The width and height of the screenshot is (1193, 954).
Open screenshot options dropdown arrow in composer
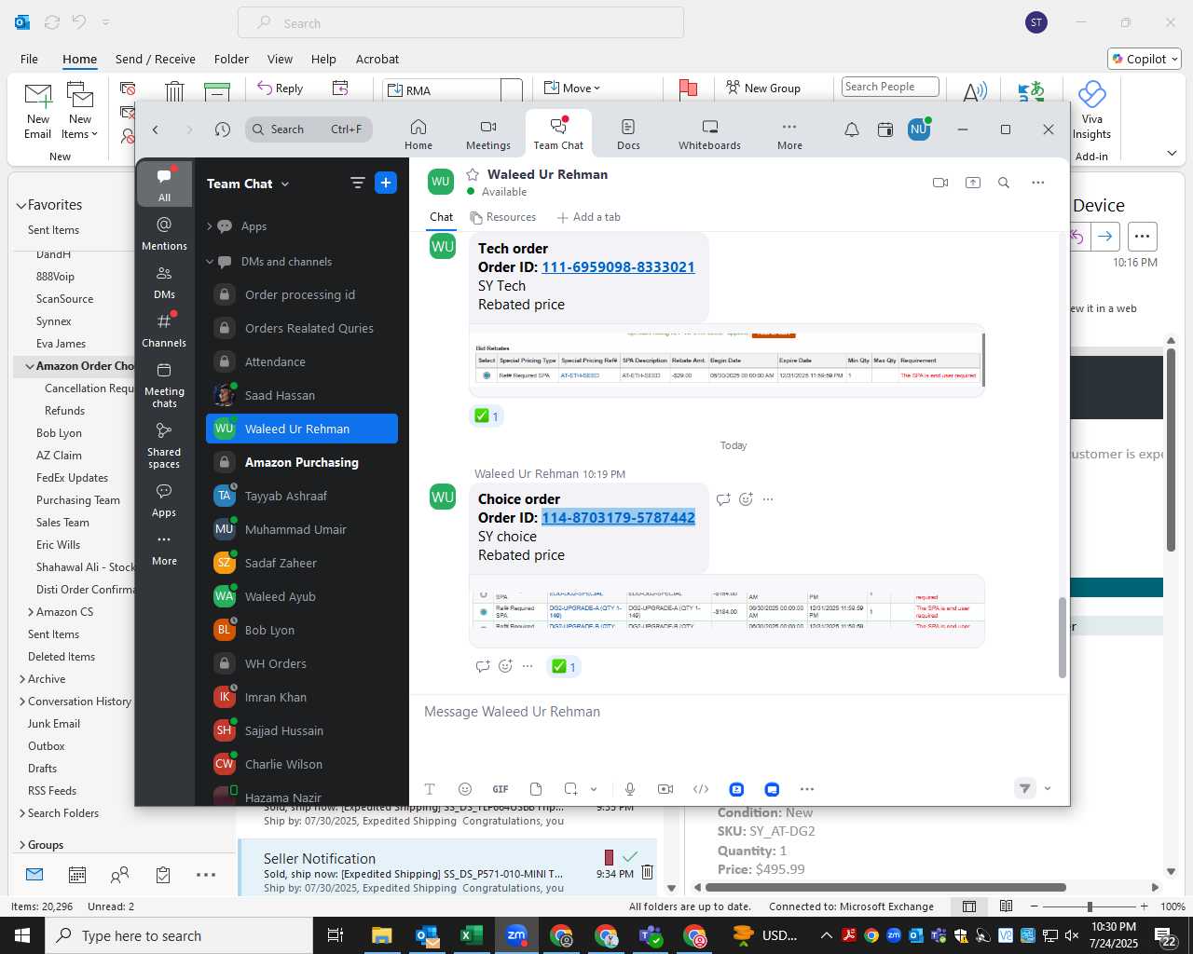click(x=594, y=789)
